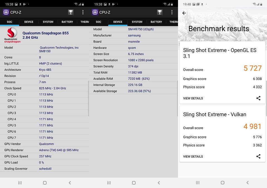
Task: Select the SOC tab in the left CPU-Z screen
Action: pyautogui.click(x=9, y=22)
